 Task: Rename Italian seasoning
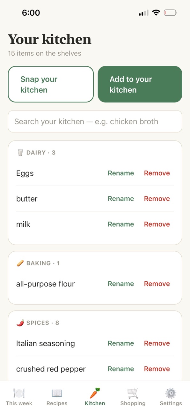click(x=121, y=343)
